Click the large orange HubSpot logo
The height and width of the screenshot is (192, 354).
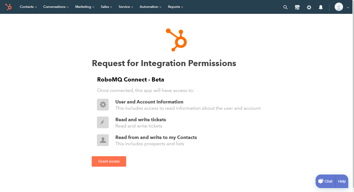click(x=176, y=40)
